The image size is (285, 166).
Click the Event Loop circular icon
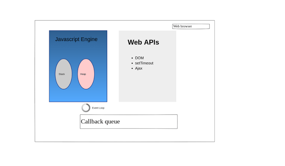click(x=86, y=108)
